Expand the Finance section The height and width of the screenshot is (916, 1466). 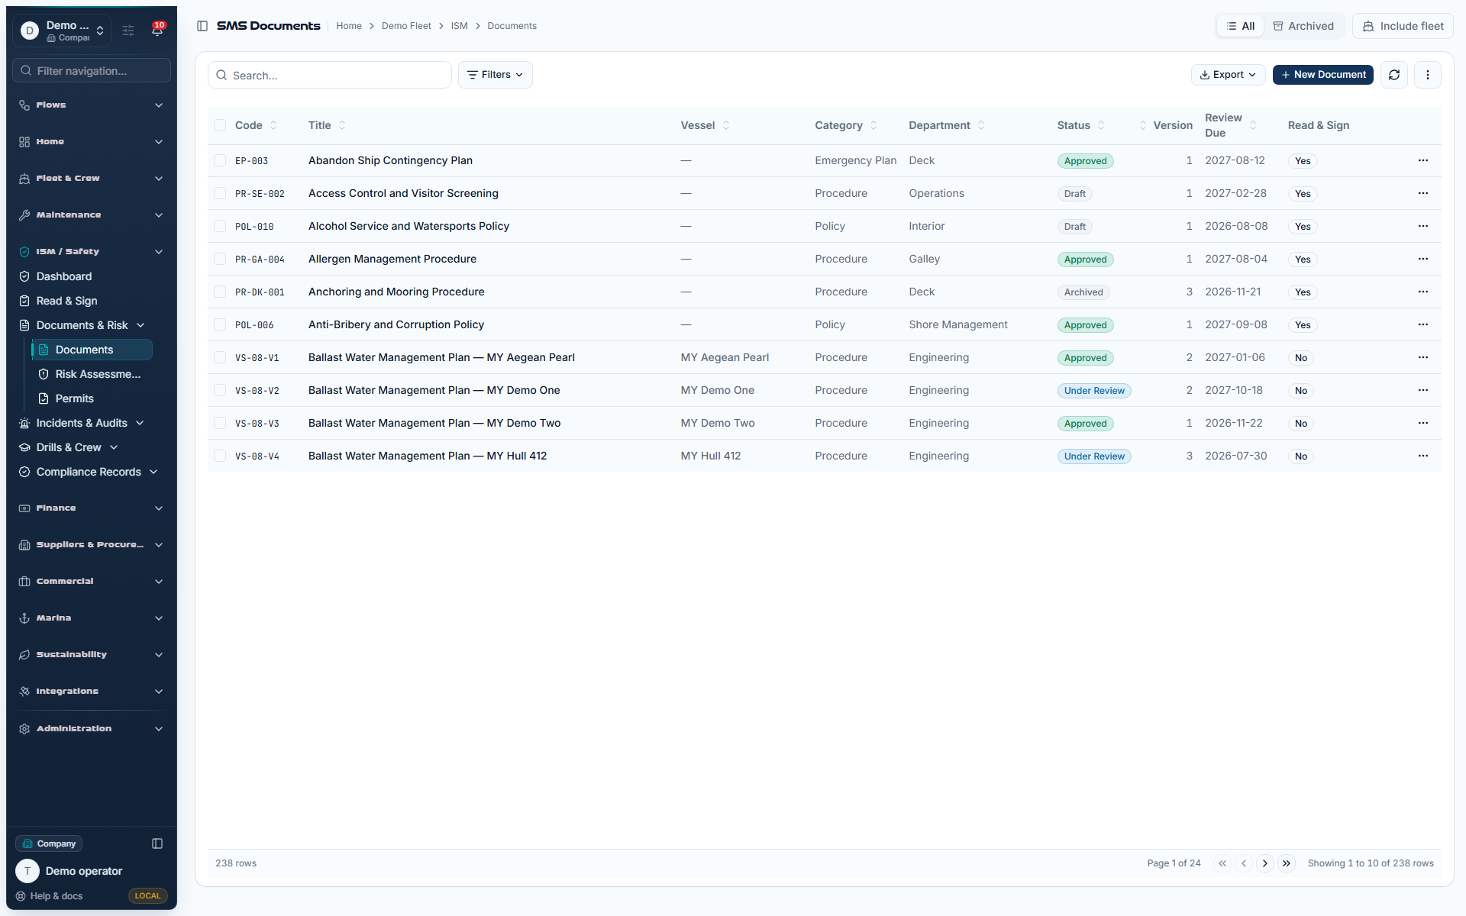point(92,508)
